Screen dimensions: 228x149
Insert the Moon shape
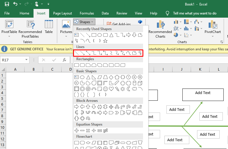[x=128, y=89]
